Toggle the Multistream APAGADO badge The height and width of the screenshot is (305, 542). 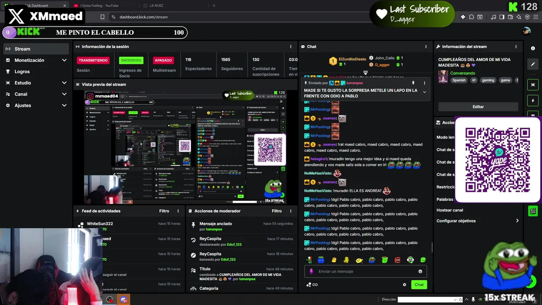163,60
